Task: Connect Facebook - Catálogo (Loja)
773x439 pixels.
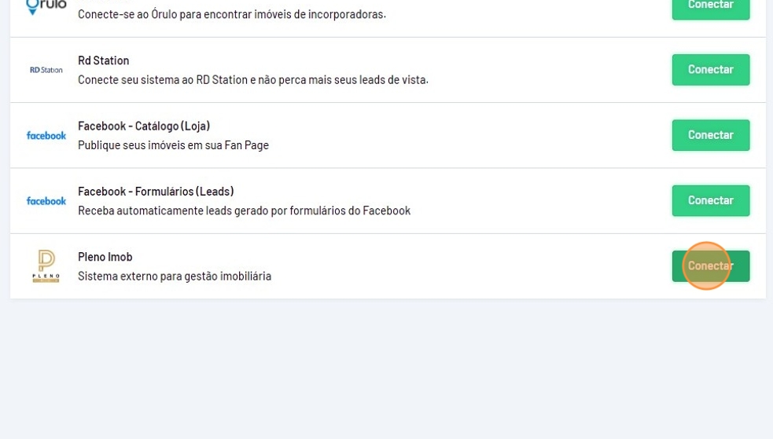Action: click(x=710, y=135)
